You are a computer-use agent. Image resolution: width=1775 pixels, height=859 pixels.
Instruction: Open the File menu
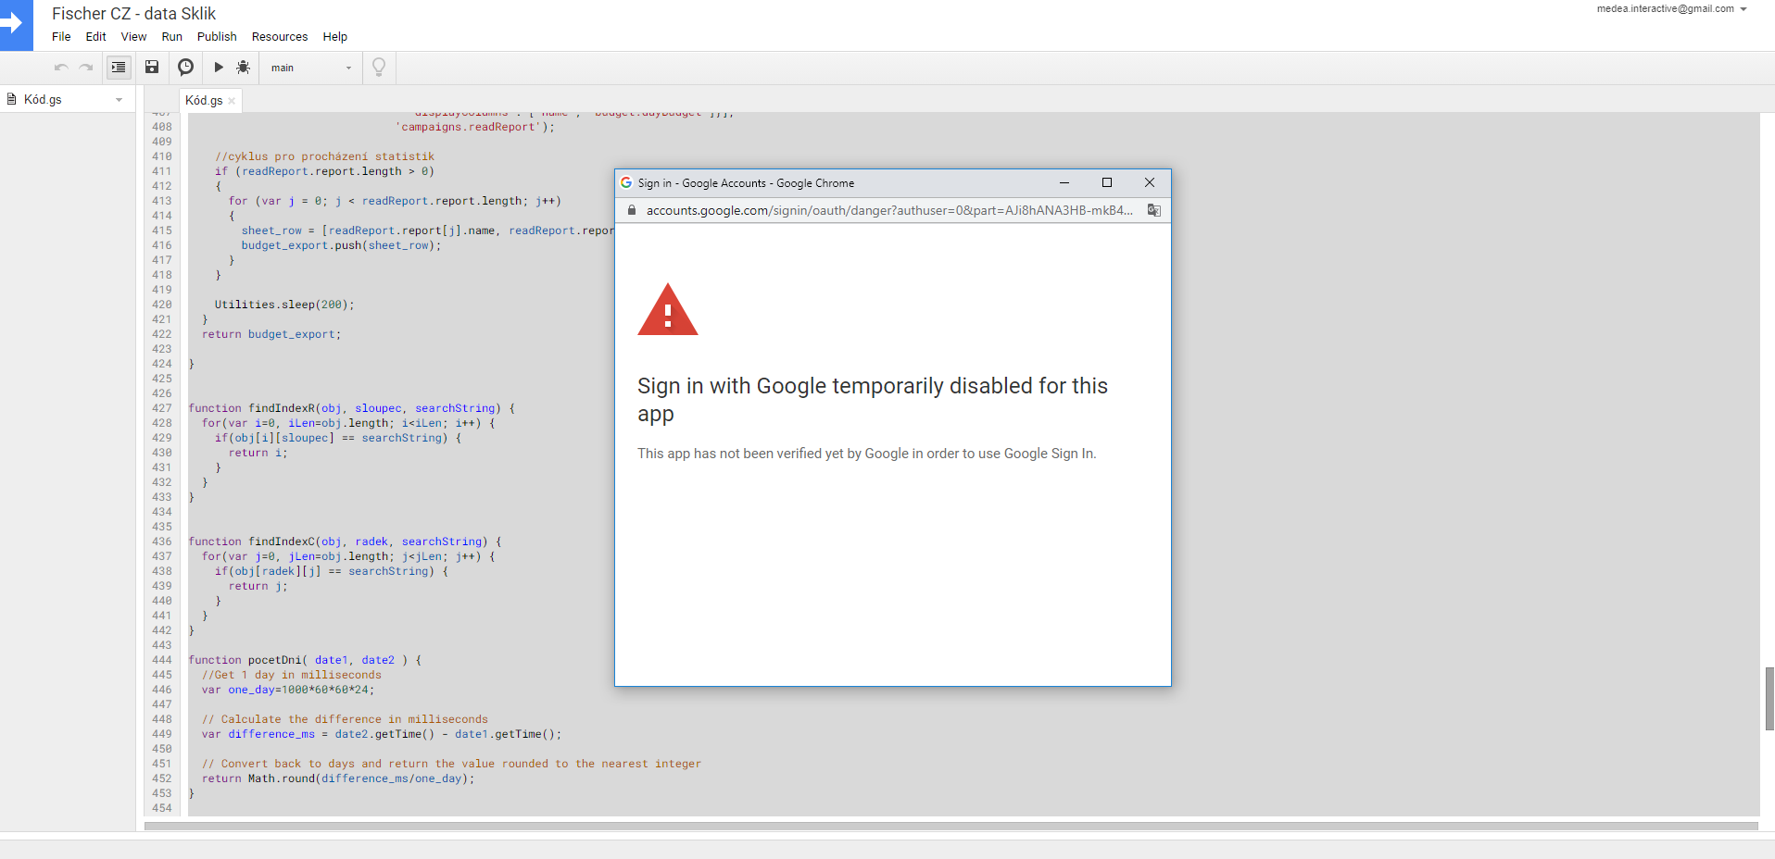pyautogui.click(x=61, y=37)
